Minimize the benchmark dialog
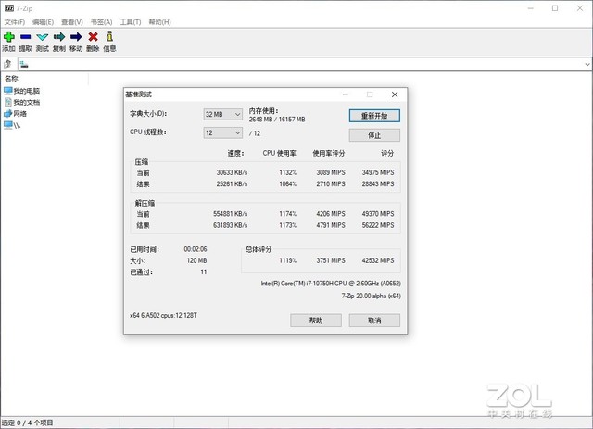593x429 pixels. pos(346,95)
